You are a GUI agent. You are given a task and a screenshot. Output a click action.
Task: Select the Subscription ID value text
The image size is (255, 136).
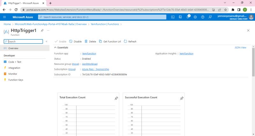(x=105, y=74)
